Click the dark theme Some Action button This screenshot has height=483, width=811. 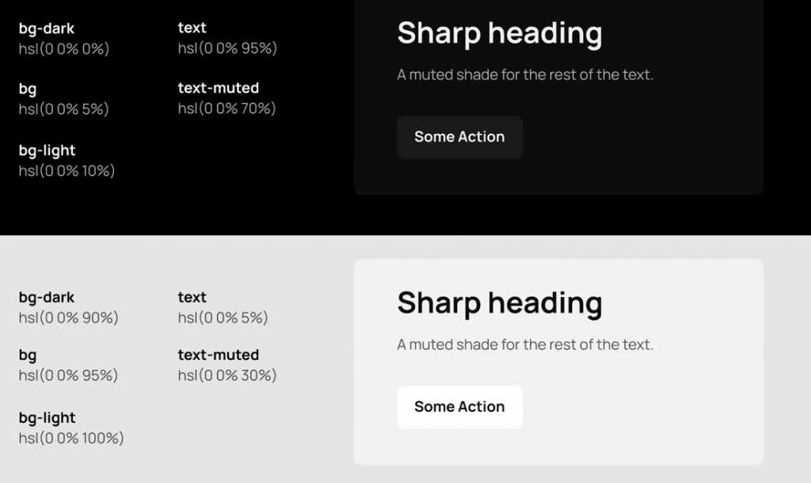(x=459, y=137)
